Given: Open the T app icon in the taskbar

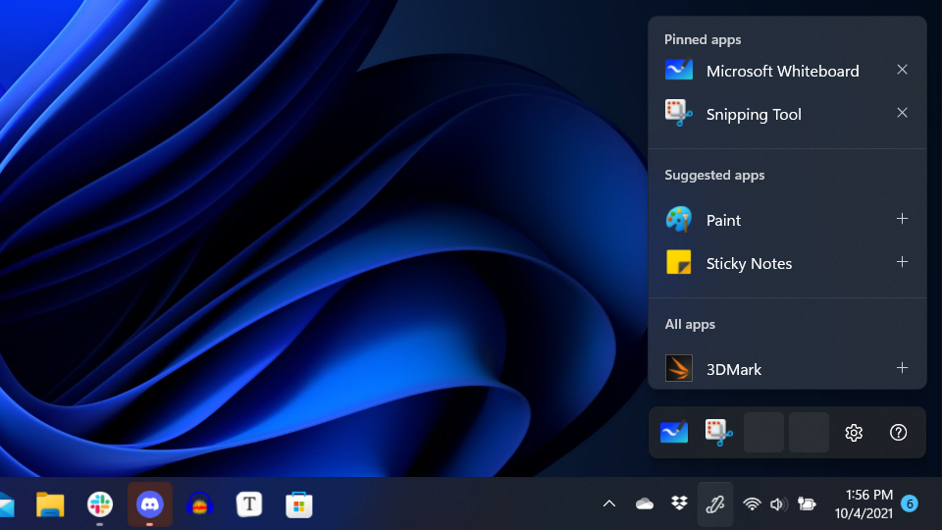Looking at the screenshot, I should point(249,504).
